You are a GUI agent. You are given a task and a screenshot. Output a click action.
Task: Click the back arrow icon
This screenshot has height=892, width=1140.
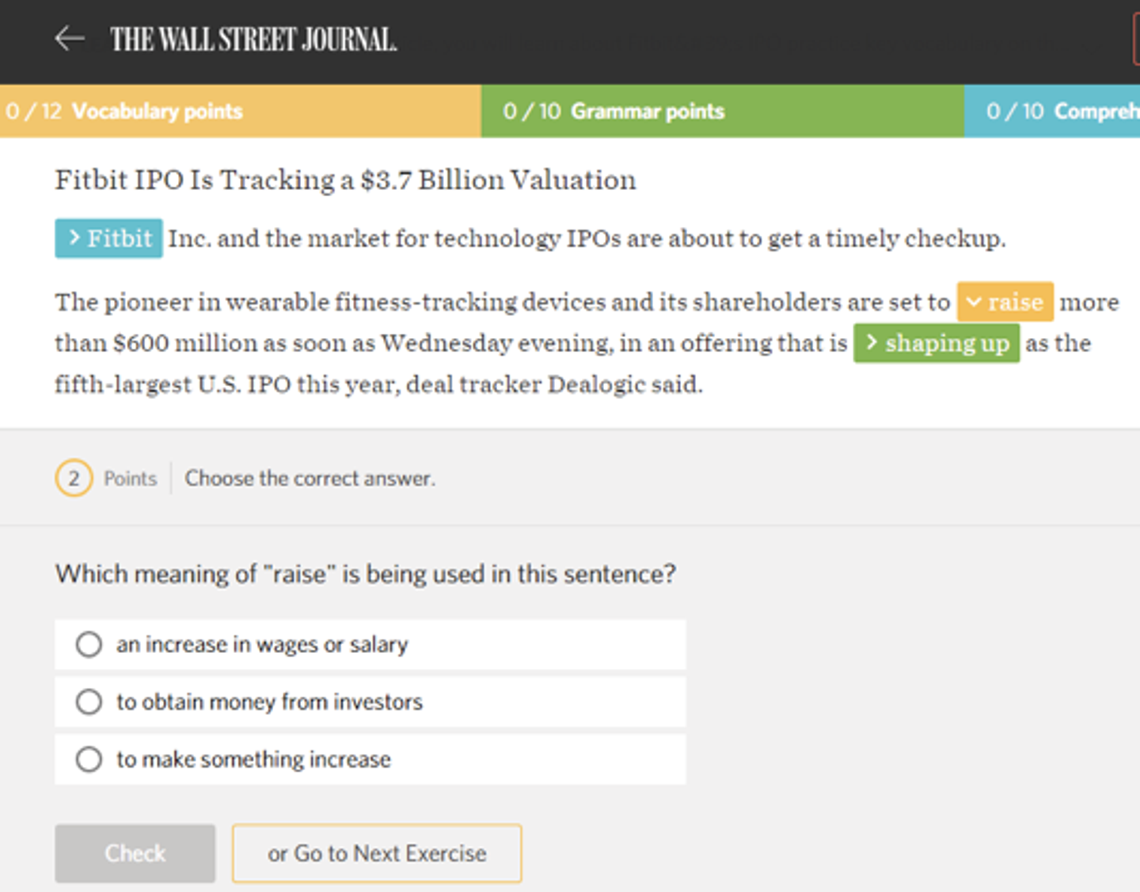(70, 38)
